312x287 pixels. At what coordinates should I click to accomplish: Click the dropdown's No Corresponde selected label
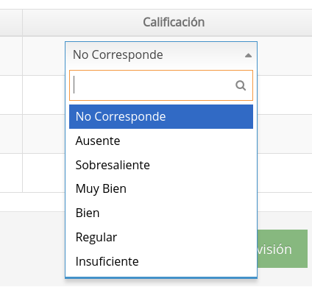point(118,54)
